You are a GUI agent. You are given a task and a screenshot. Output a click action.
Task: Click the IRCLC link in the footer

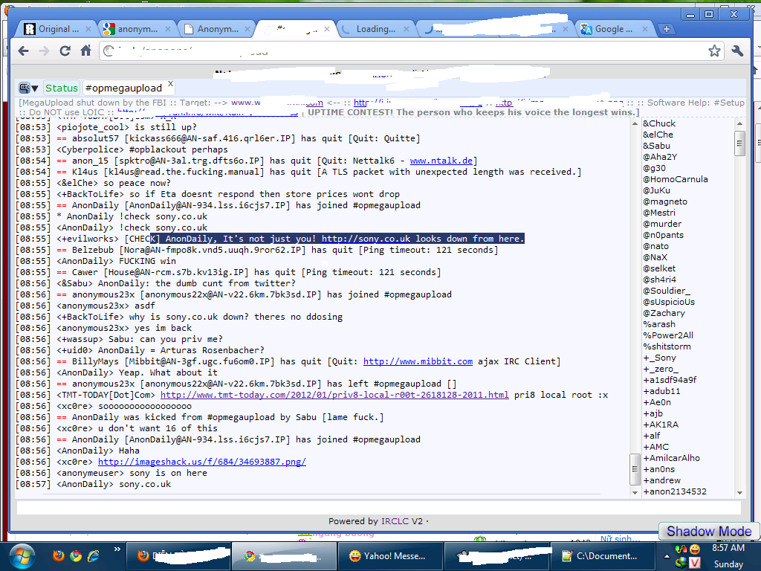[x=395, y=521]
